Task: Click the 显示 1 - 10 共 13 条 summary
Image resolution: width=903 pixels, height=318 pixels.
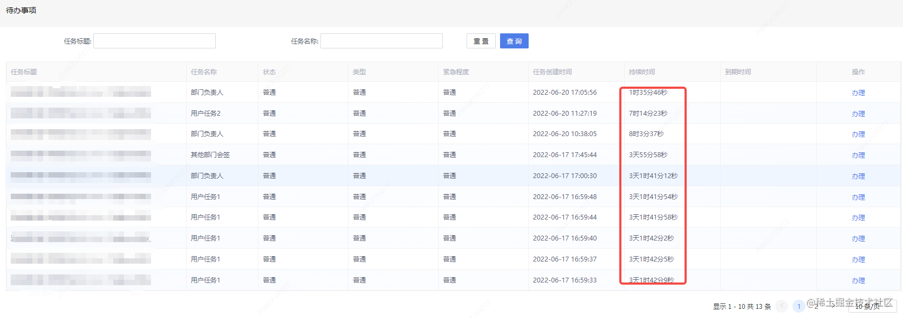Action: pyautogui.click(x=742, y=306)
